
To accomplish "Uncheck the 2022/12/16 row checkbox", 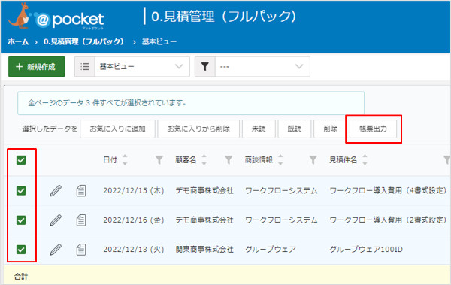I will (21, 220).
